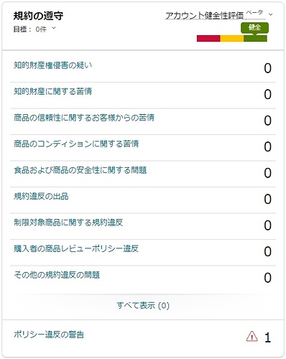Click the yellow segment of health bar

pos(232,39)
